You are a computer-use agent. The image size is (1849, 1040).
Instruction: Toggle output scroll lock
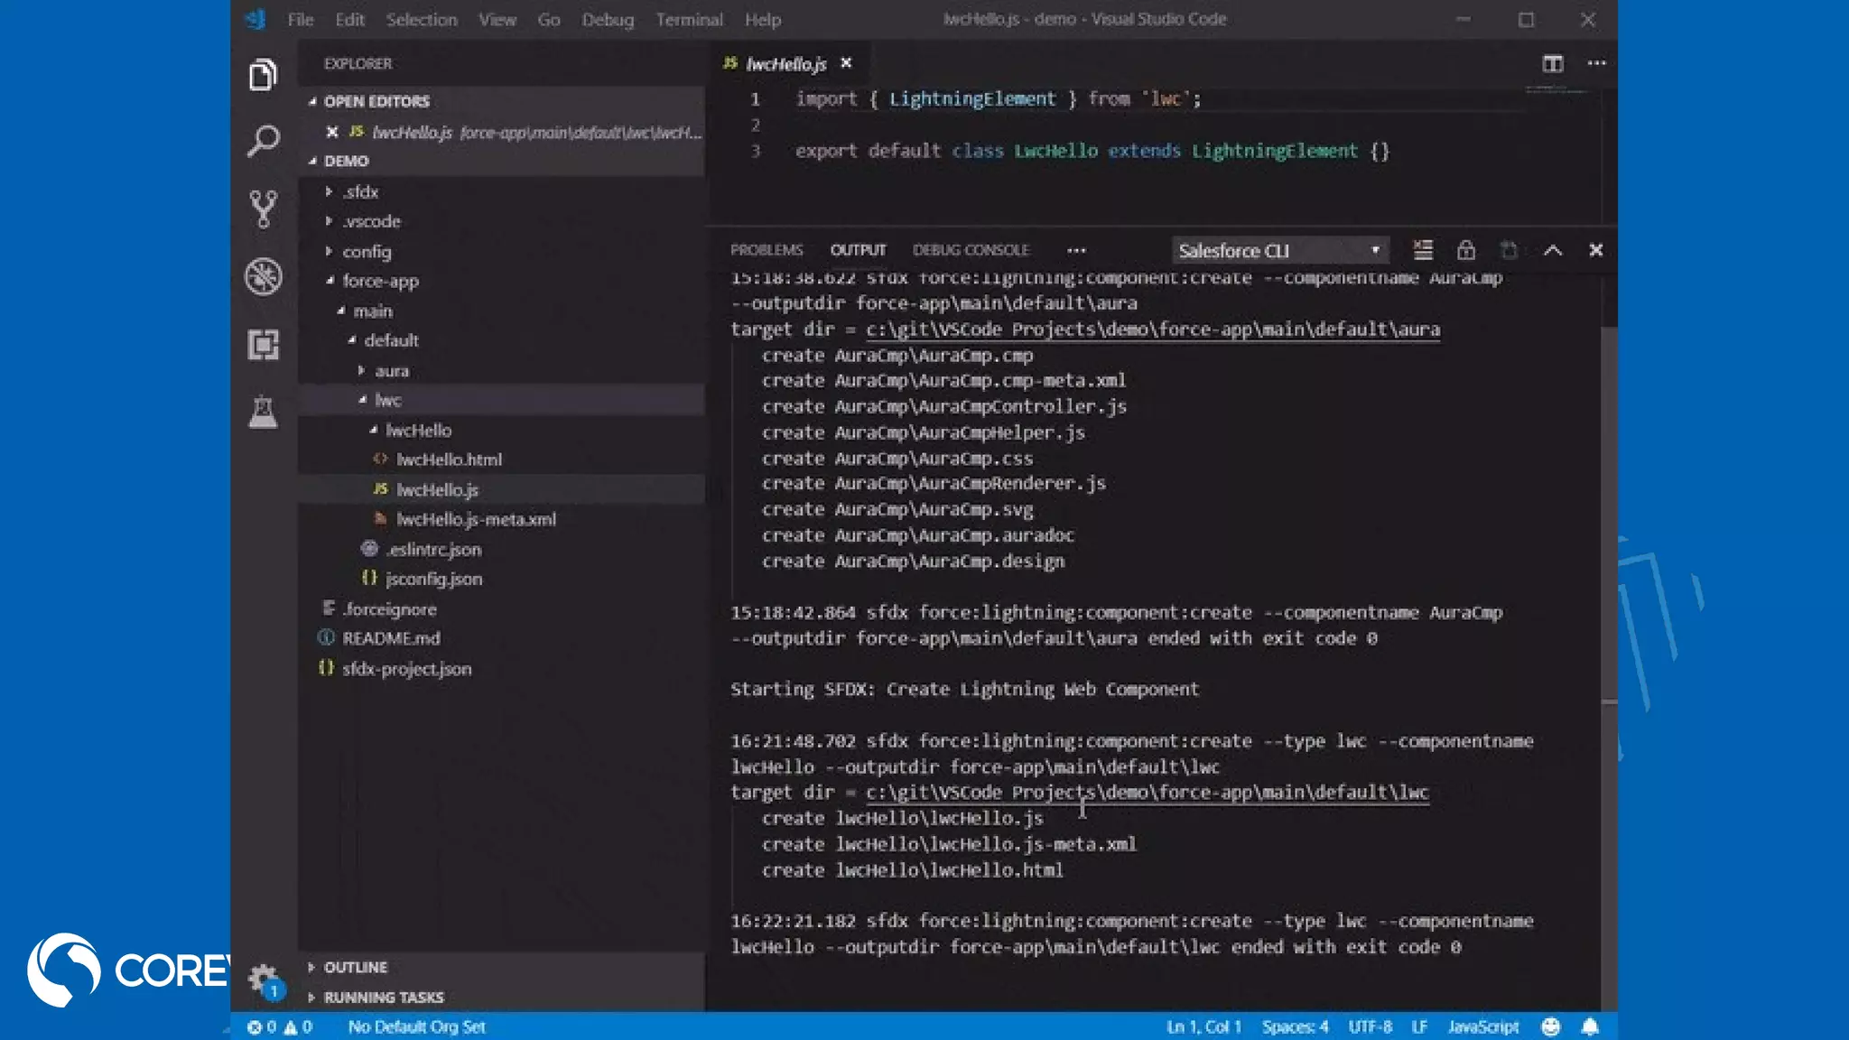tap(1465, 250)
